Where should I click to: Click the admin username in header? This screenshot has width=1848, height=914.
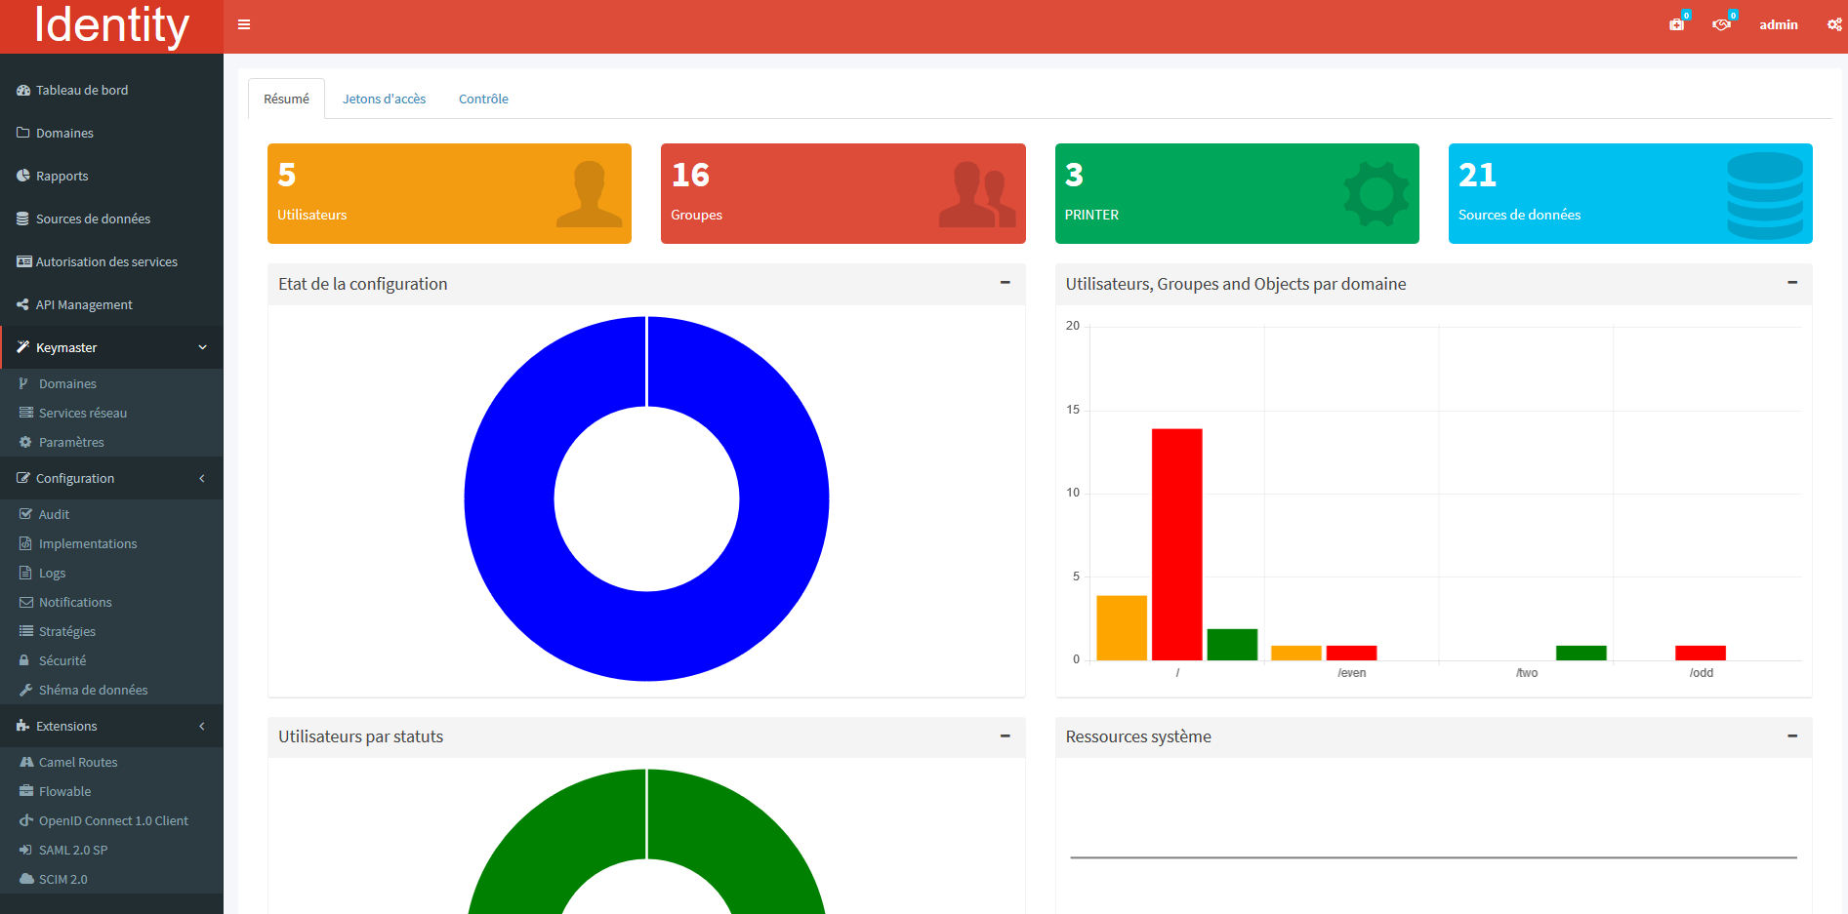1778,24
